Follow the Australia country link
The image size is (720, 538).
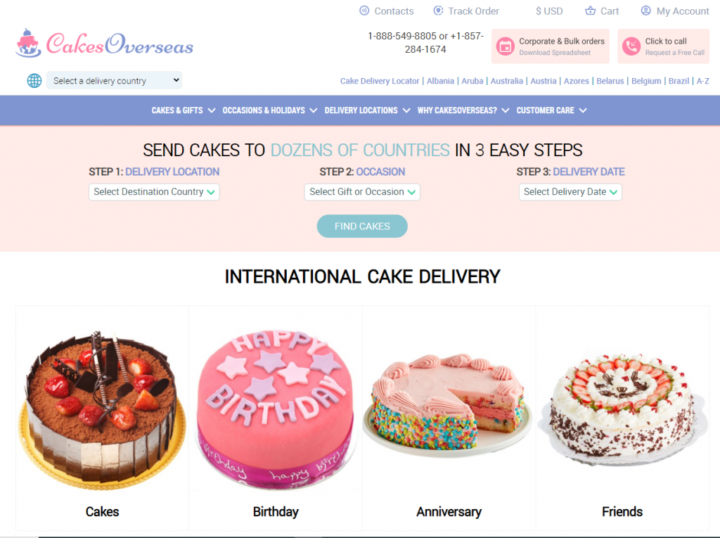(506, 81)
